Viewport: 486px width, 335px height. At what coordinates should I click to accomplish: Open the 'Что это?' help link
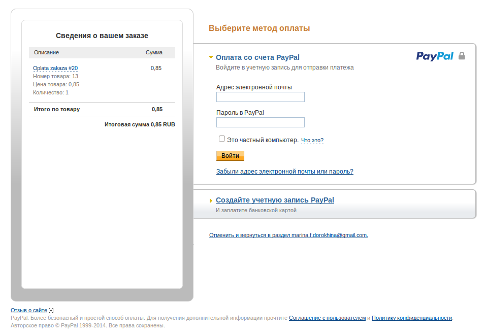pyautogui.click(x=312, y=141)
